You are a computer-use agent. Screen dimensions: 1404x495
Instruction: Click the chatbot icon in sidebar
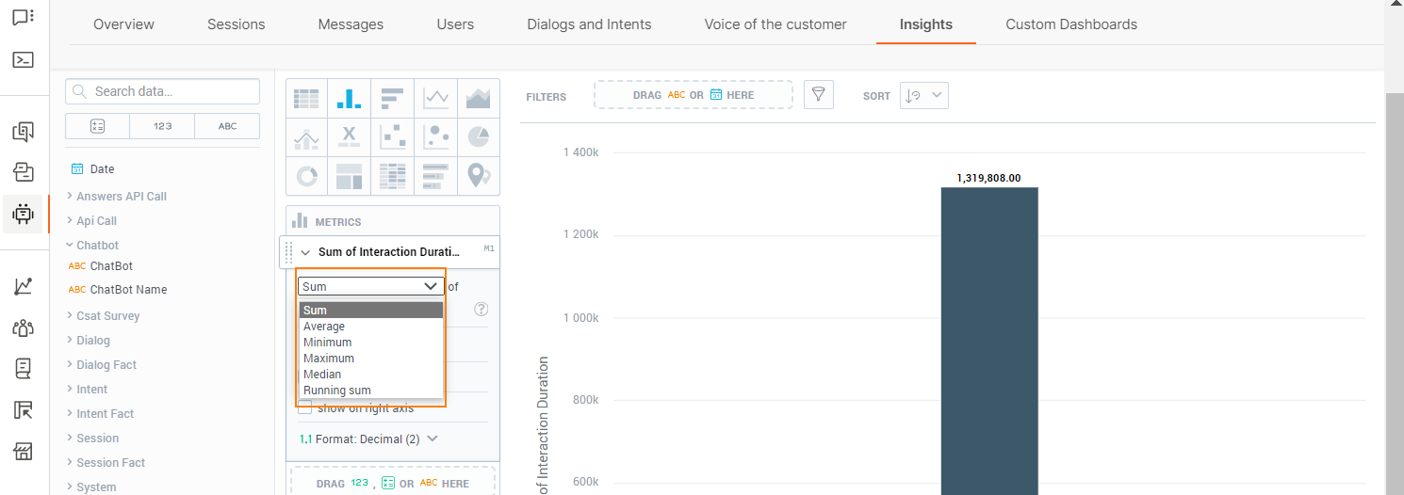point(24,214)
